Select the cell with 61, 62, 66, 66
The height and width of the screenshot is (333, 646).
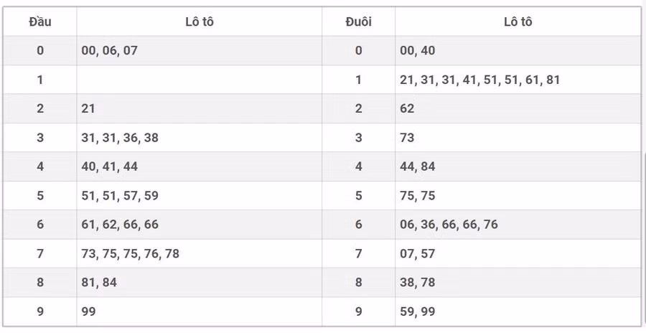tap(120, 225)
